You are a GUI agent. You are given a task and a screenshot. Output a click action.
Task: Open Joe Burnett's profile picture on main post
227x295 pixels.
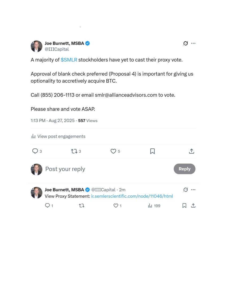[37, 46]
